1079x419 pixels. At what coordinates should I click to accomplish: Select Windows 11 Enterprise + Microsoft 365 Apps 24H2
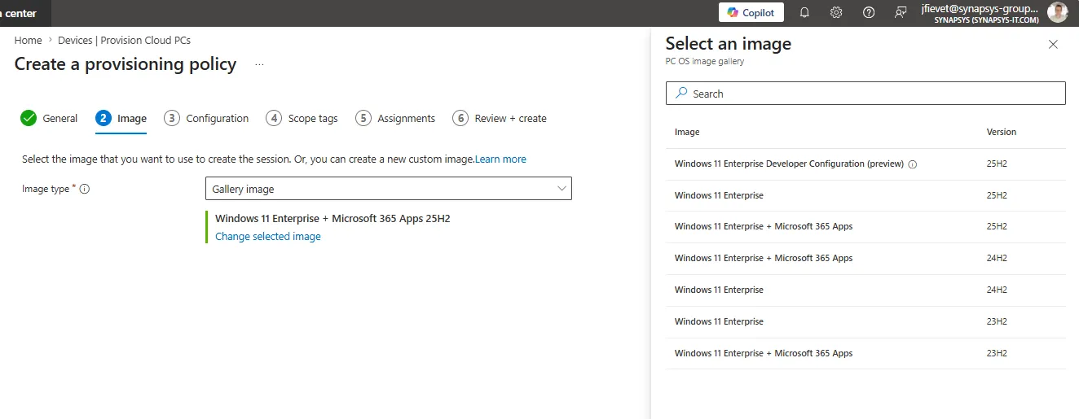point(865,258)
